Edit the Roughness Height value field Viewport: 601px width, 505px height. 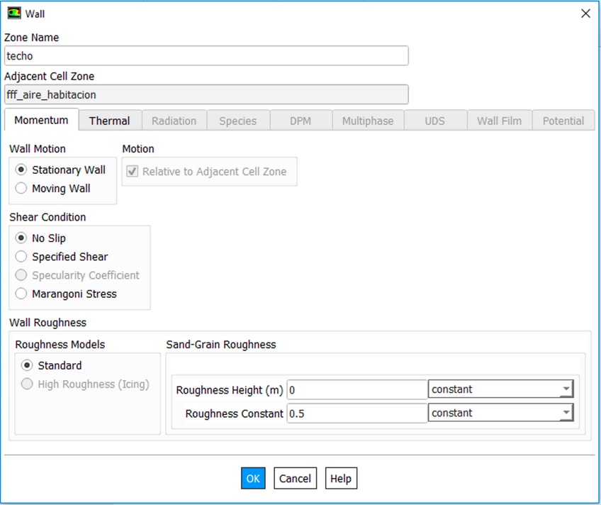click(356, 389)
